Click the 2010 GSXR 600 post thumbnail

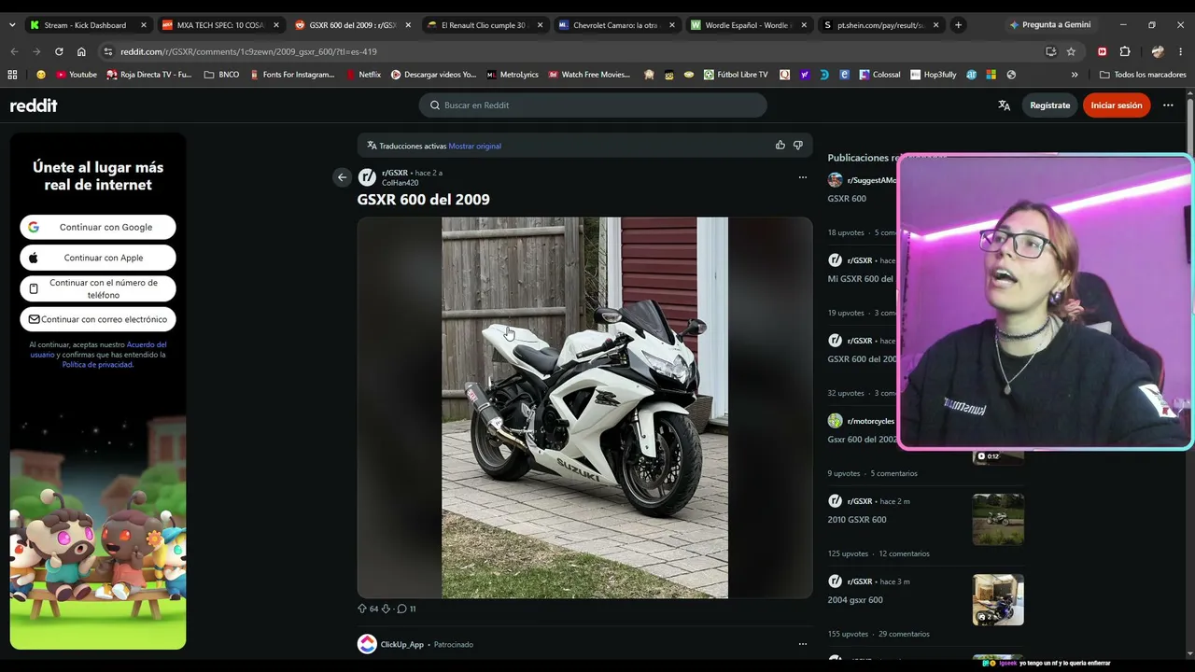point(998,519)
